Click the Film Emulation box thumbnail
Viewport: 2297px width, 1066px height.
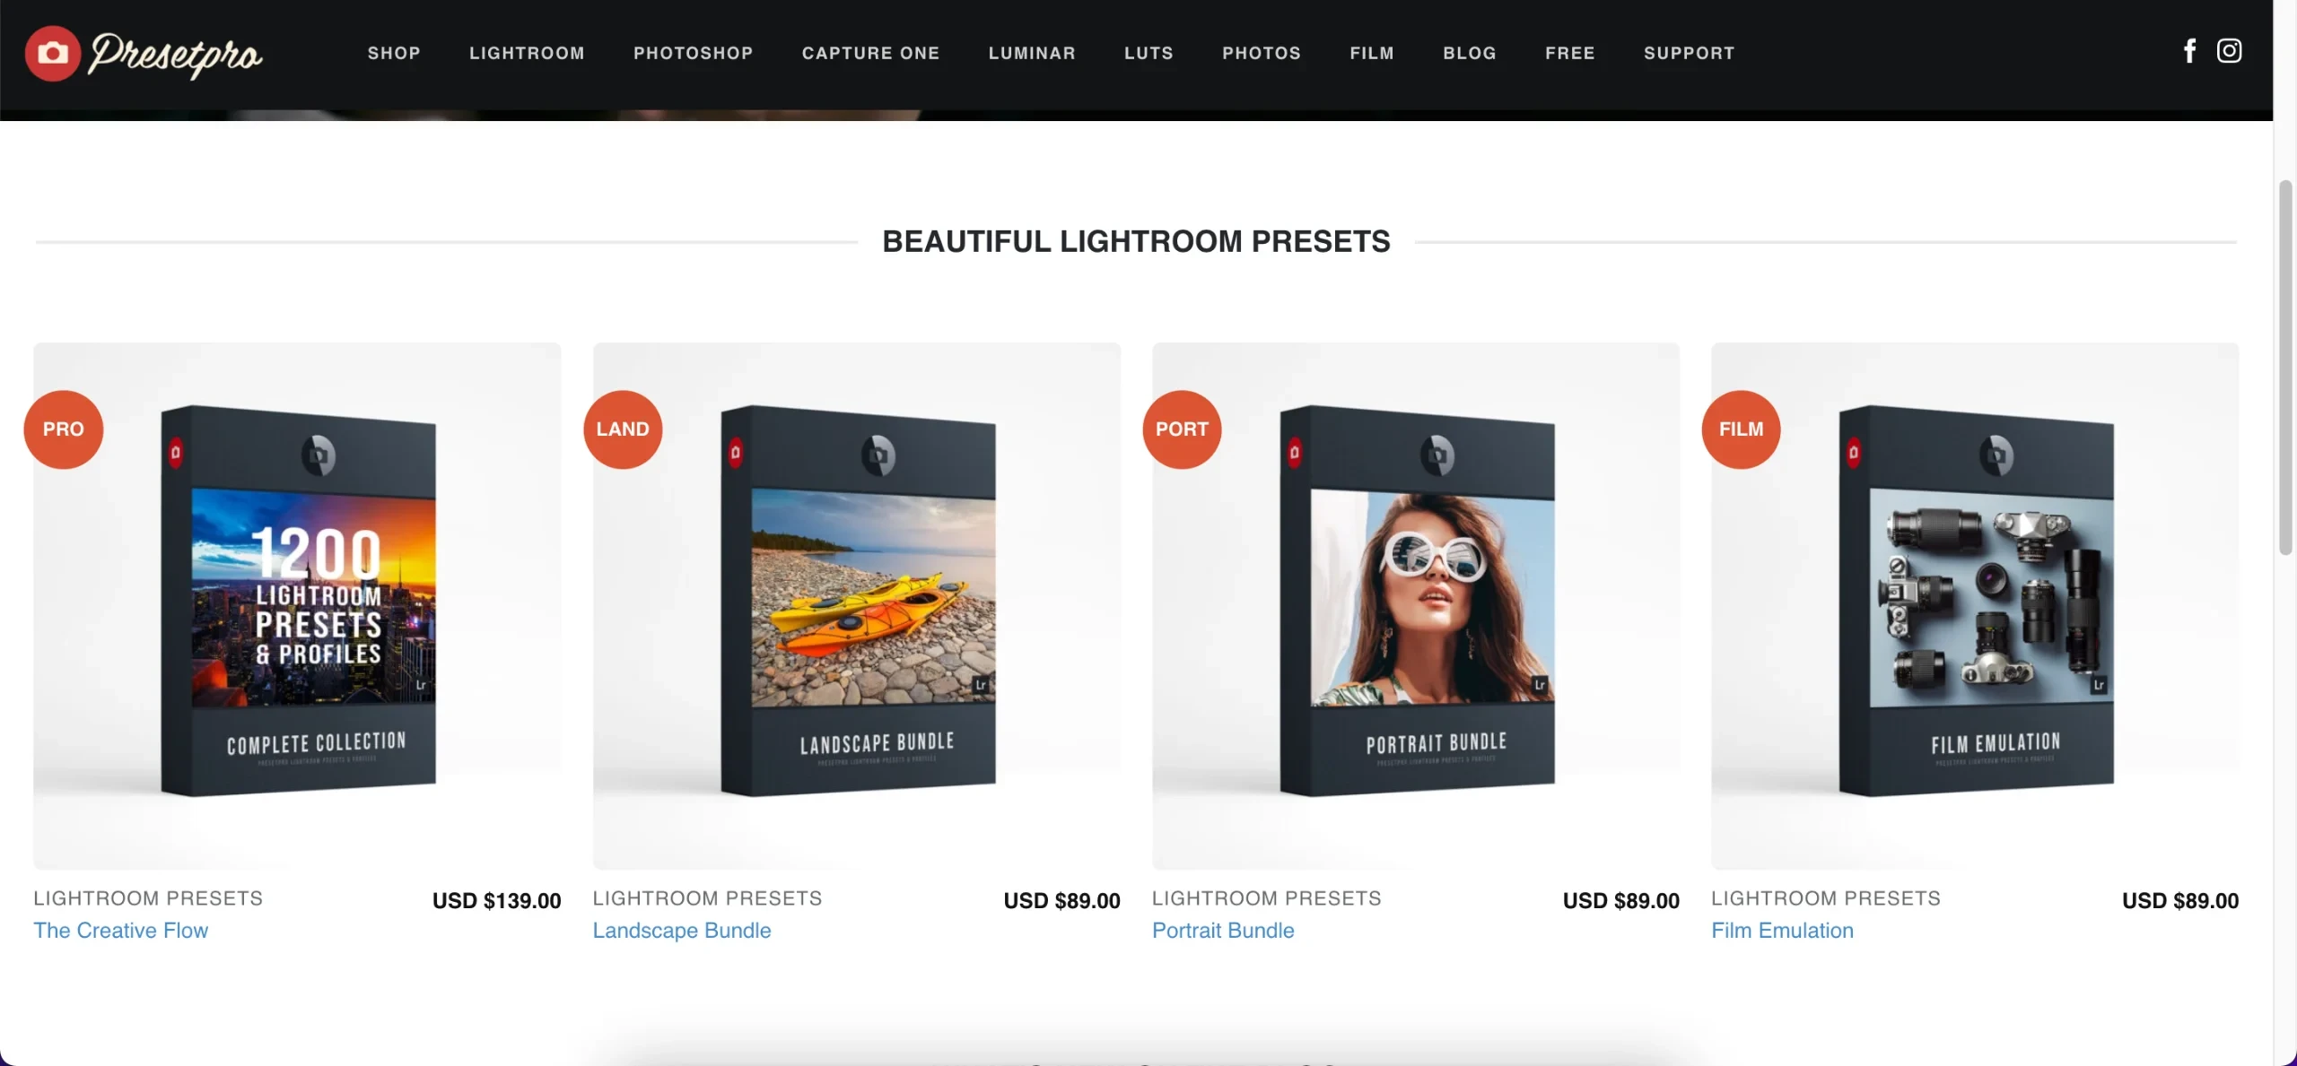(1975, 605)
